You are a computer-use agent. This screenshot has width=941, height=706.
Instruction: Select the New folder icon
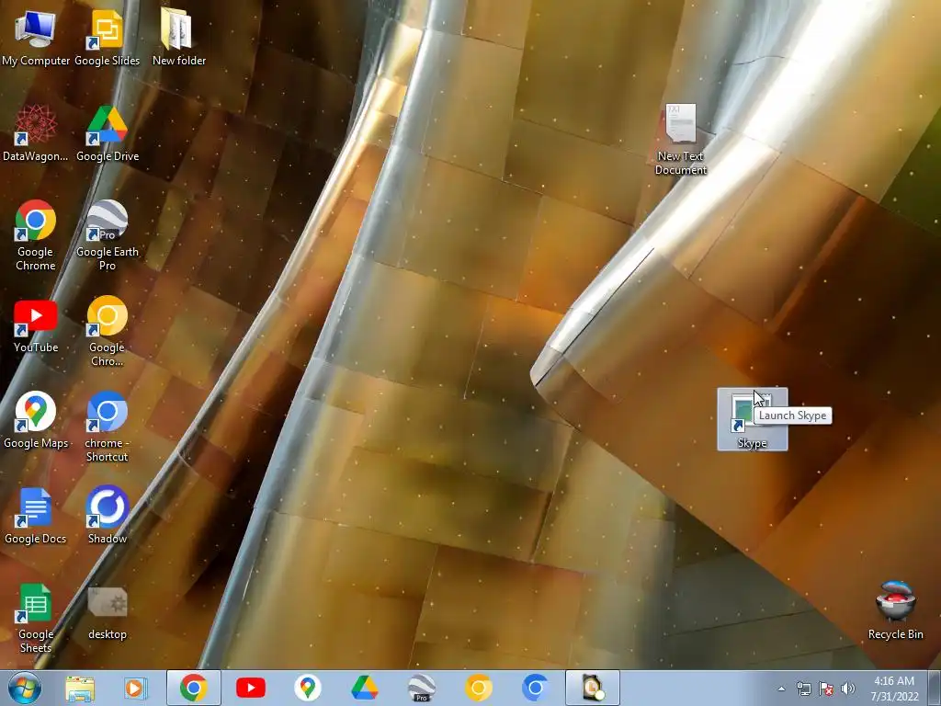pyautogui.click(x=178, y=37)
